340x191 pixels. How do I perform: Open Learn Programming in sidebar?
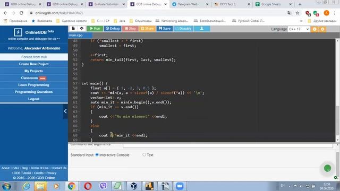(x=33, y=85)
